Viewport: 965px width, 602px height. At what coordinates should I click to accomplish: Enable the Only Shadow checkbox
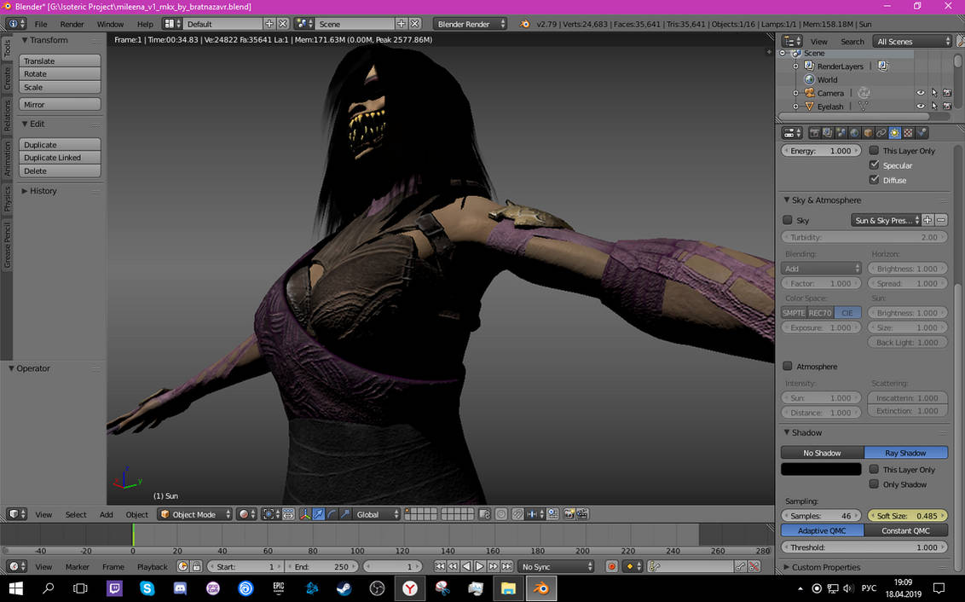pos(874,484)
